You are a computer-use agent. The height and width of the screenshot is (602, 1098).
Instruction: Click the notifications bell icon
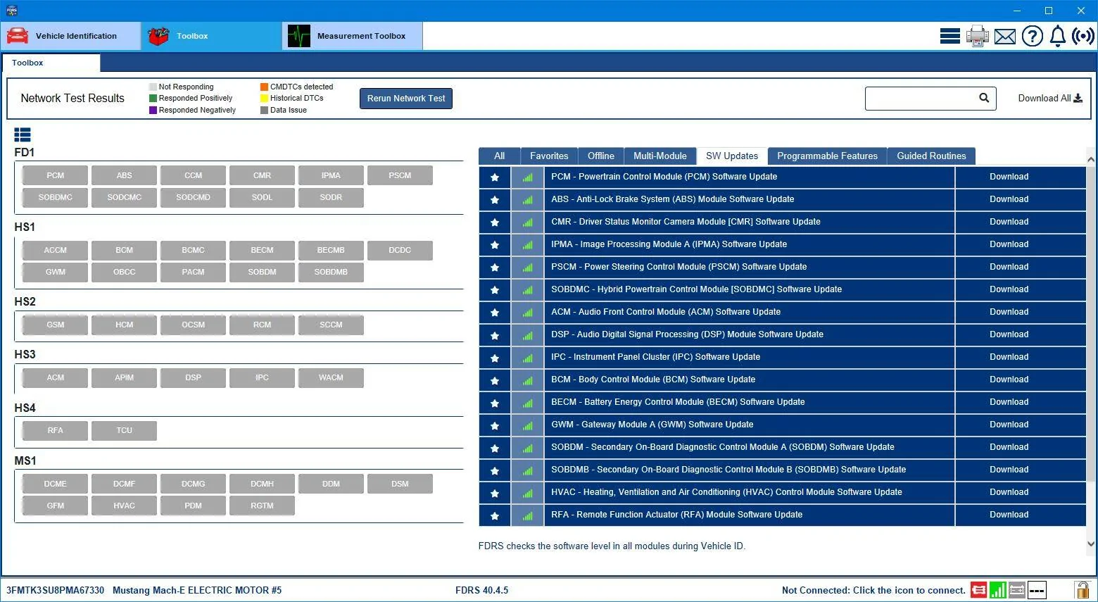1057,36
